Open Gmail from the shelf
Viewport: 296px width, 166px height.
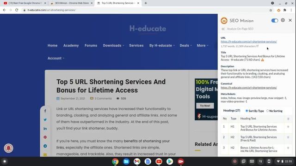click(x=137, y=161)
